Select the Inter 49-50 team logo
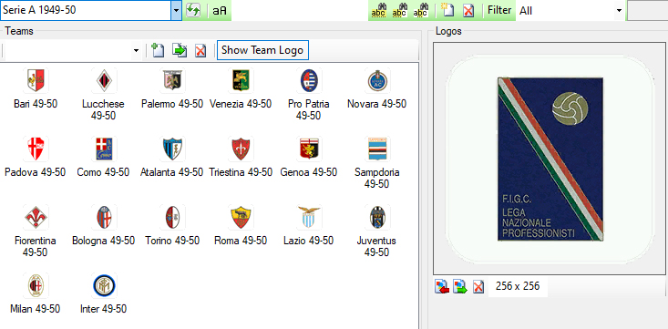Image resolution: width=668 pixels, height=329 pixels. click(x=104, y=285)
